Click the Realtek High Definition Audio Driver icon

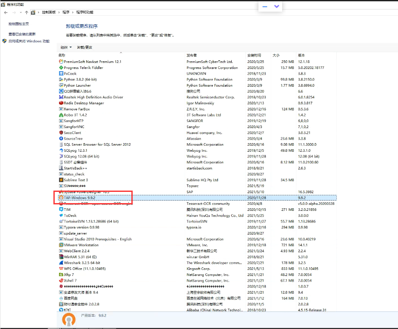61,97
